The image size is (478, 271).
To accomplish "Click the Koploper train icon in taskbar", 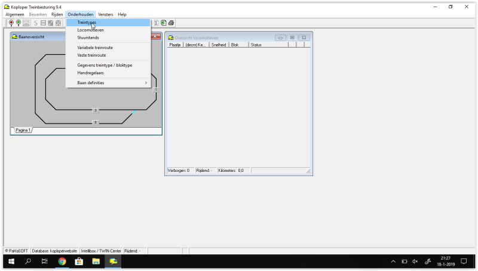I will coord(113,261).
